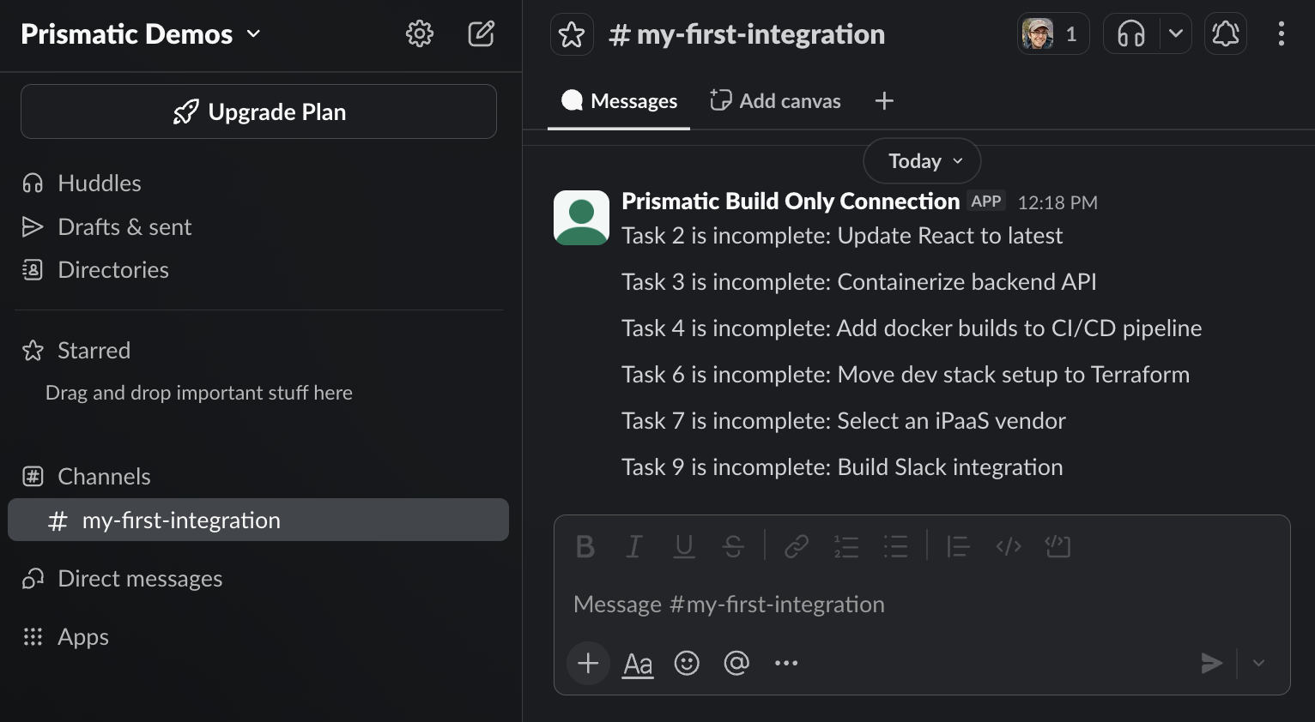Image resolution: width=1315 pixels, height=722 pixels.
Task: Open Huddles in the sidebar
Action: click(100, 184)
